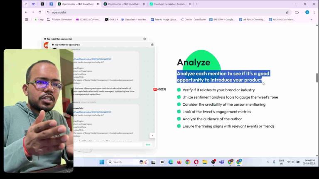This screenshot has height=179, width=319.
Task: Launch Microsoft Edge from the taskbar
Action: pos(170,162)
